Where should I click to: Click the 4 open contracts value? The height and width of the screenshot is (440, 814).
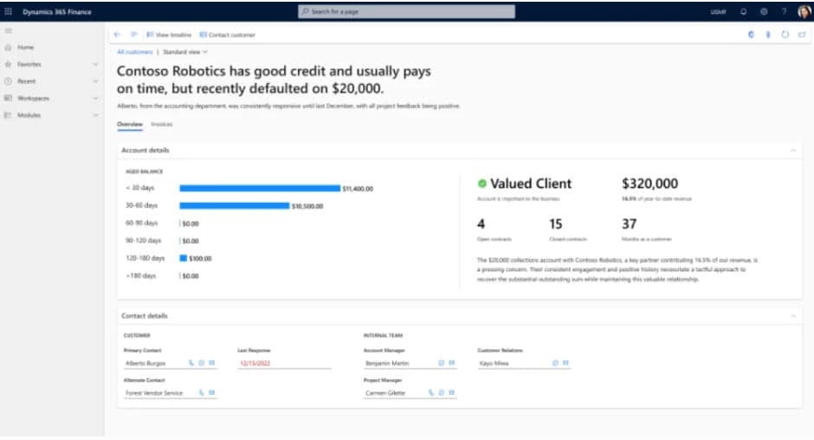(481, 223)
